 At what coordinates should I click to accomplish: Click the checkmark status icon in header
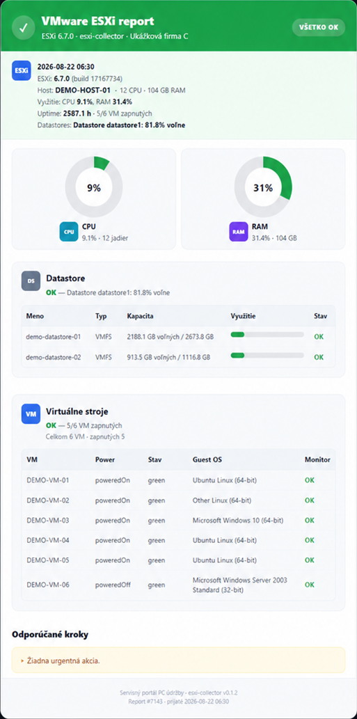click(24, 27)
